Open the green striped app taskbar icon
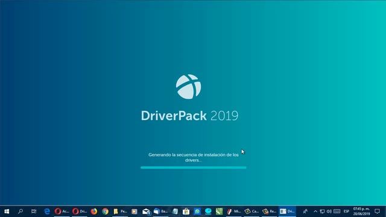The image size is (386, 217). point(219,212)
